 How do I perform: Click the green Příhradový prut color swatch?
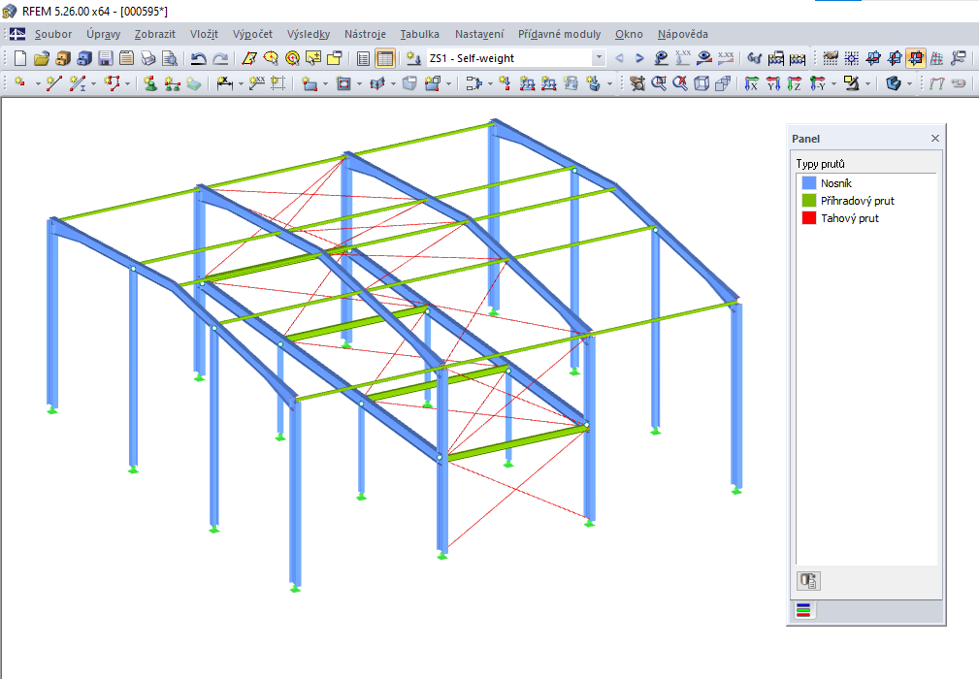point(809,201)
